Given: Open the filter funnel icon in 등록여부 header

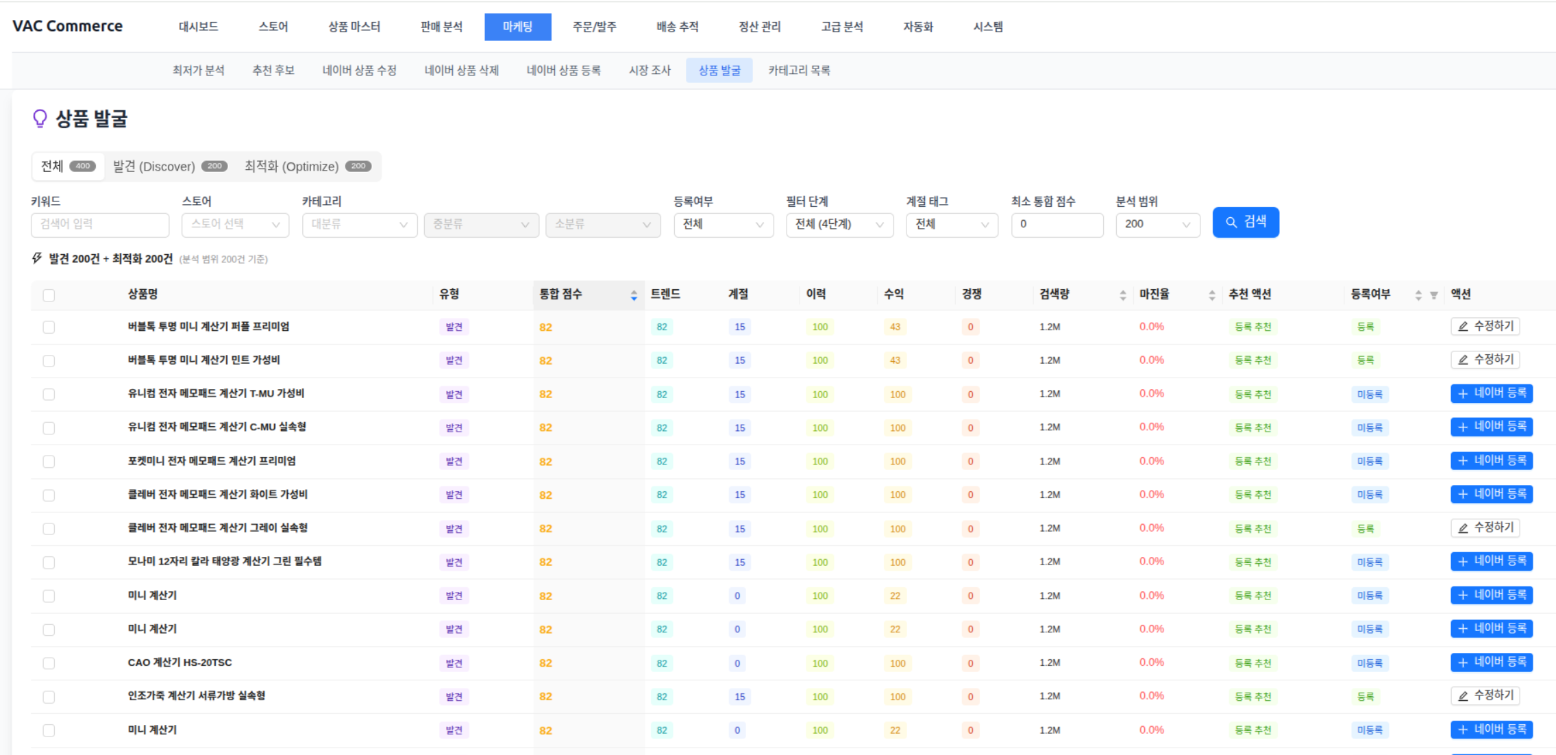Looking at the screenshot, I should 1434,295.
